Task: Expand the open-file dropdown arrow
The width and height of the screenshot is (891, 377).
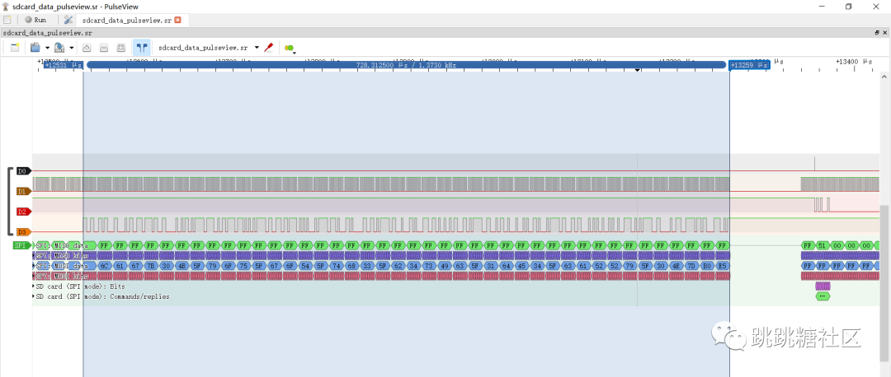Action: (47, 48)
